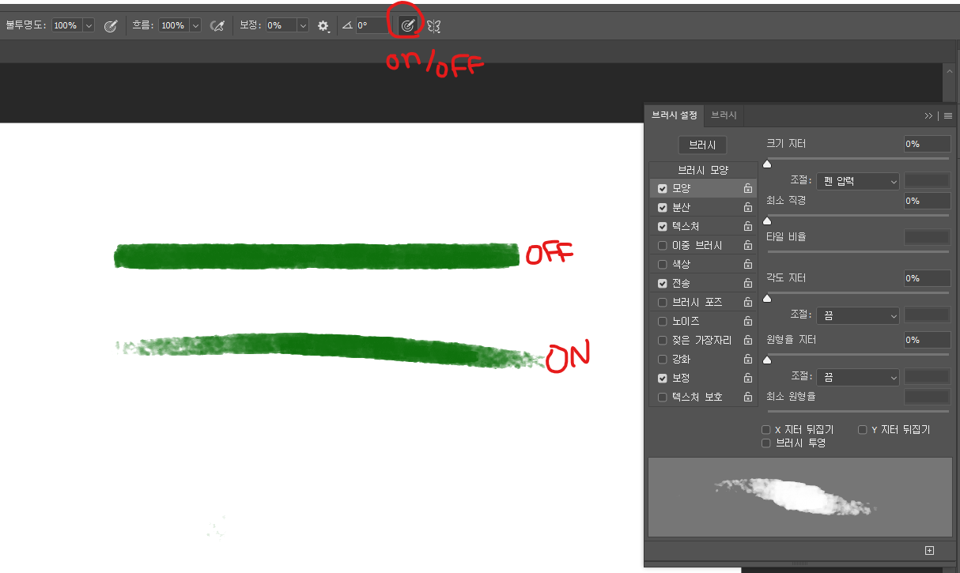Open smoothing options gear icon
The image size is (960, 573).
pos(323,25)
